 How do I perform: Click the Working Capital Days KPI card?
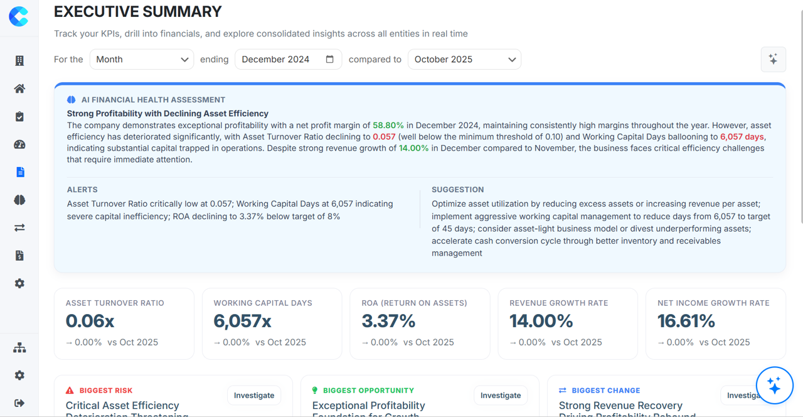272,324
